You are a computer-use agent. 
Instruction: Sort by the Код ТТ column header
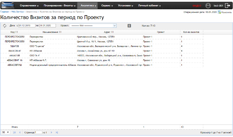coord(14,32)
